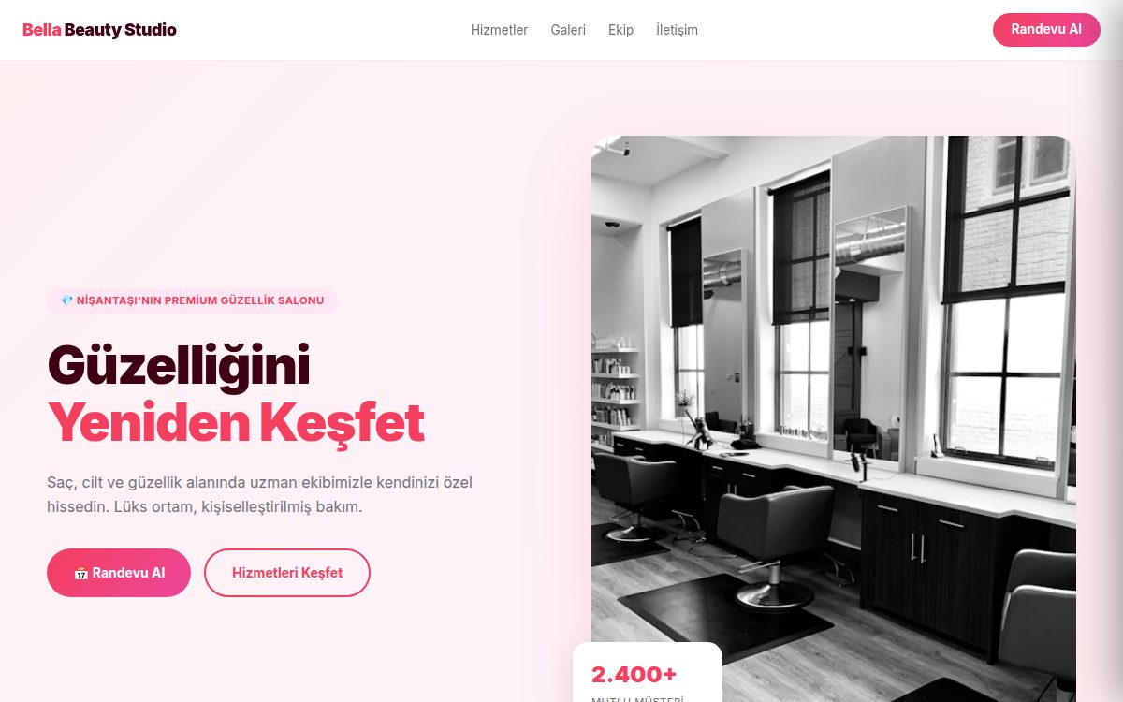
Task: Click the paragraph starting with Saç, cilt ve güzellik
Action: pos(260,495)
